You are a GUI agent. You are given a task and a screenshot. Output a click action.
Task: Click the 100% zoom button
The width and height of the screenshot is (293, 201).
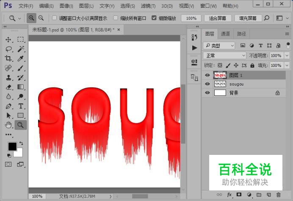(x=191, y=18)
